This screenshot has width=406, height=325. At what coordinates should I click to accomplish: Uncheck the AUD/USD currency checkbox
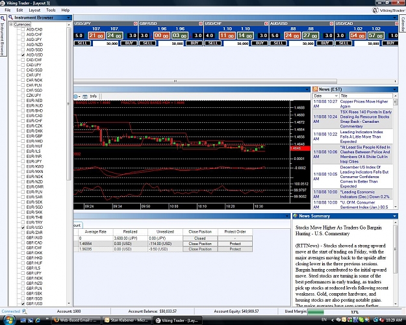[x=23, y=55]
